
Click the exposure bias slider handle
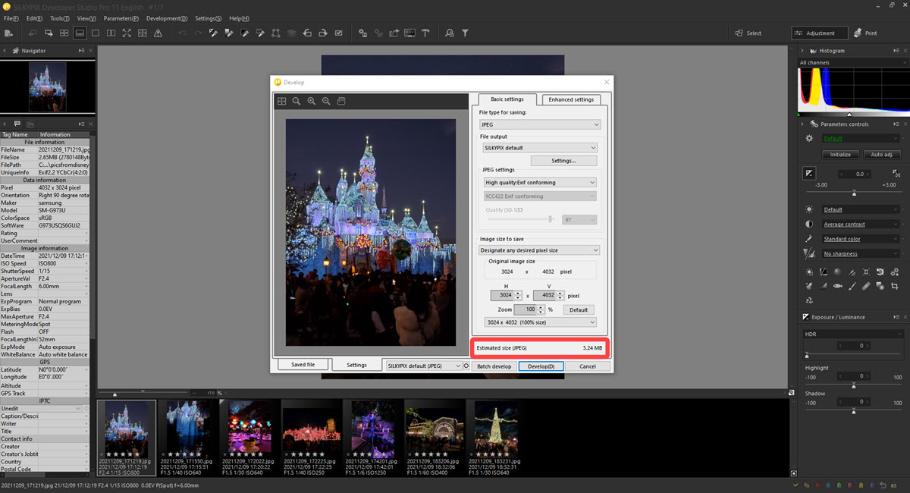[x=854, y=193]
